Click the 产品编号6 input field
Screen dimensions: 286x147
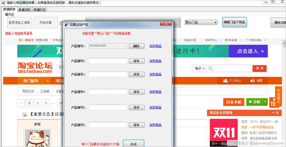point(108,125)
